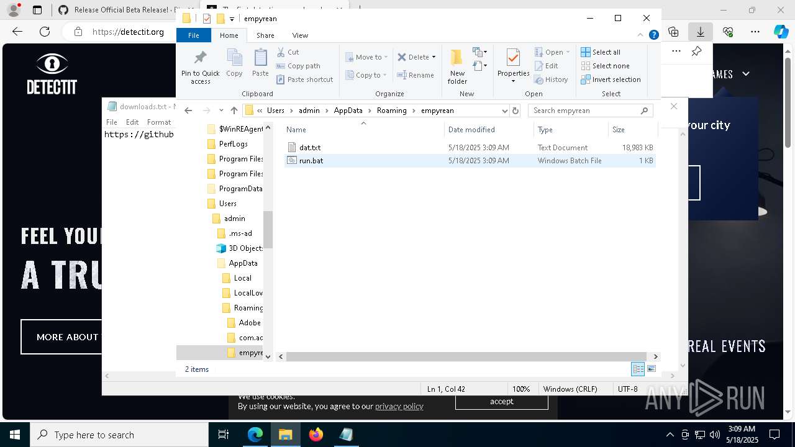Switch to the Home ribbon tab
Screen dimensions: 795x447
(x=229, y=35)
